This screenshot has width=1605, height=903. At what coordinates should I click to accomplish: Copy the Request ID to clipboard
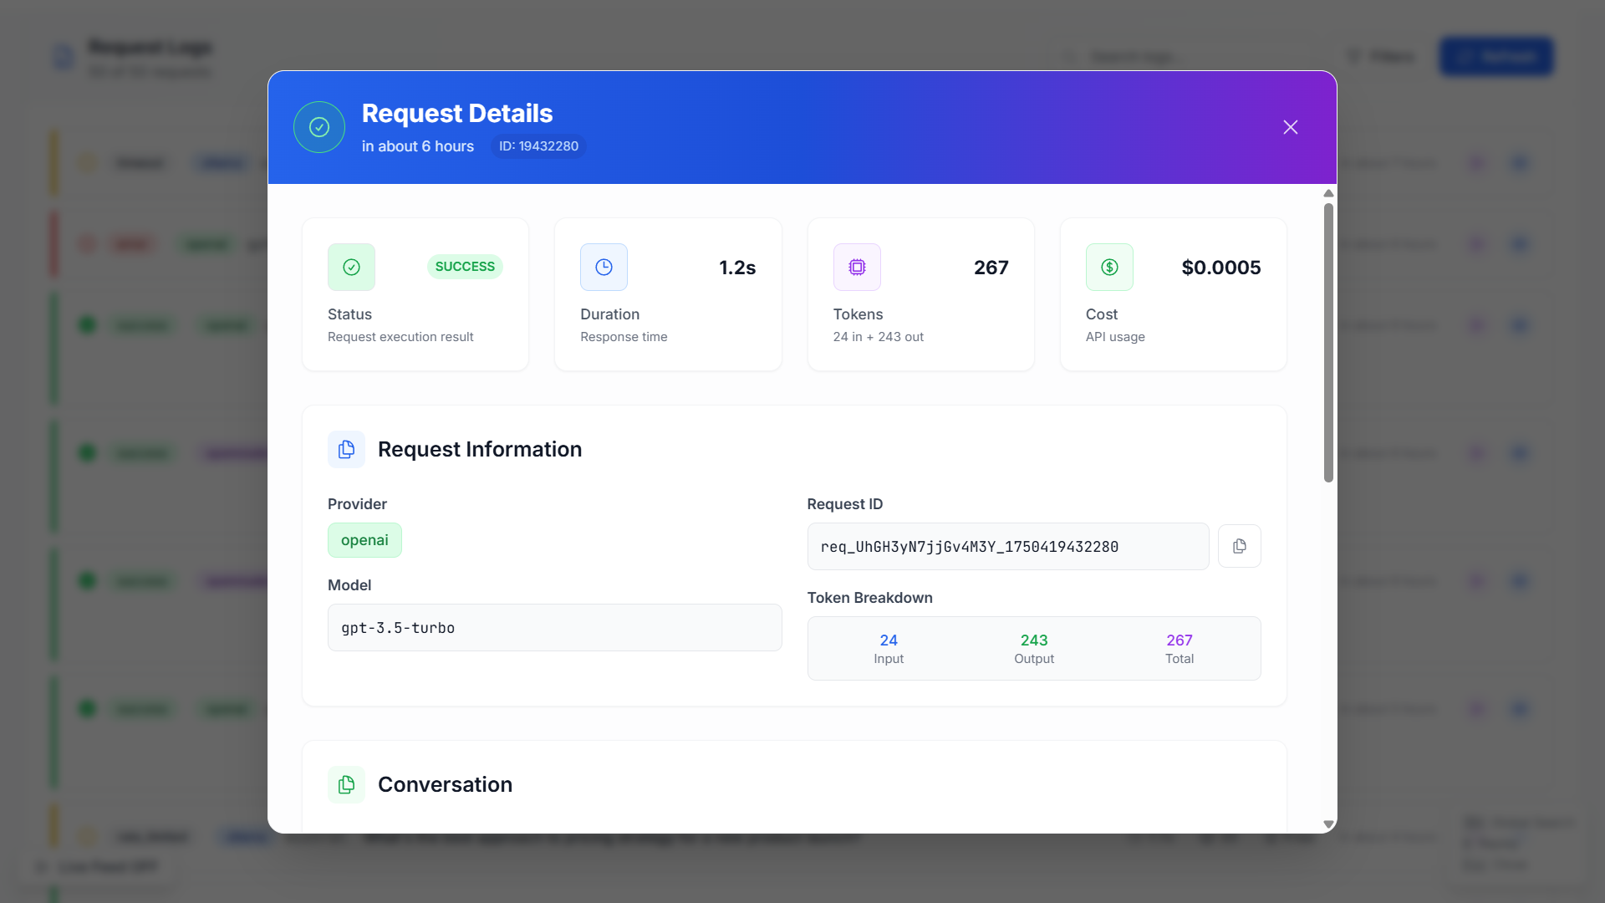pos(1239,546)
